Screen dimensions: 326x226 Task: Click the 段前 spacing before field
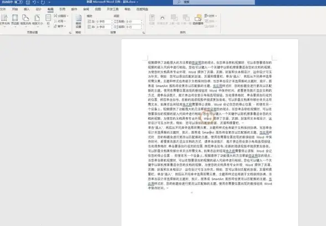(x=135, y=22)
